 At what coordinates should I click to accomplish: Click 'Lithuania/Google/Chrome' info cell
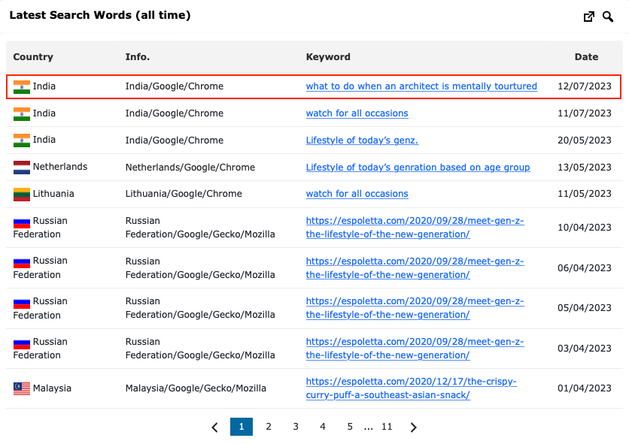184,194
